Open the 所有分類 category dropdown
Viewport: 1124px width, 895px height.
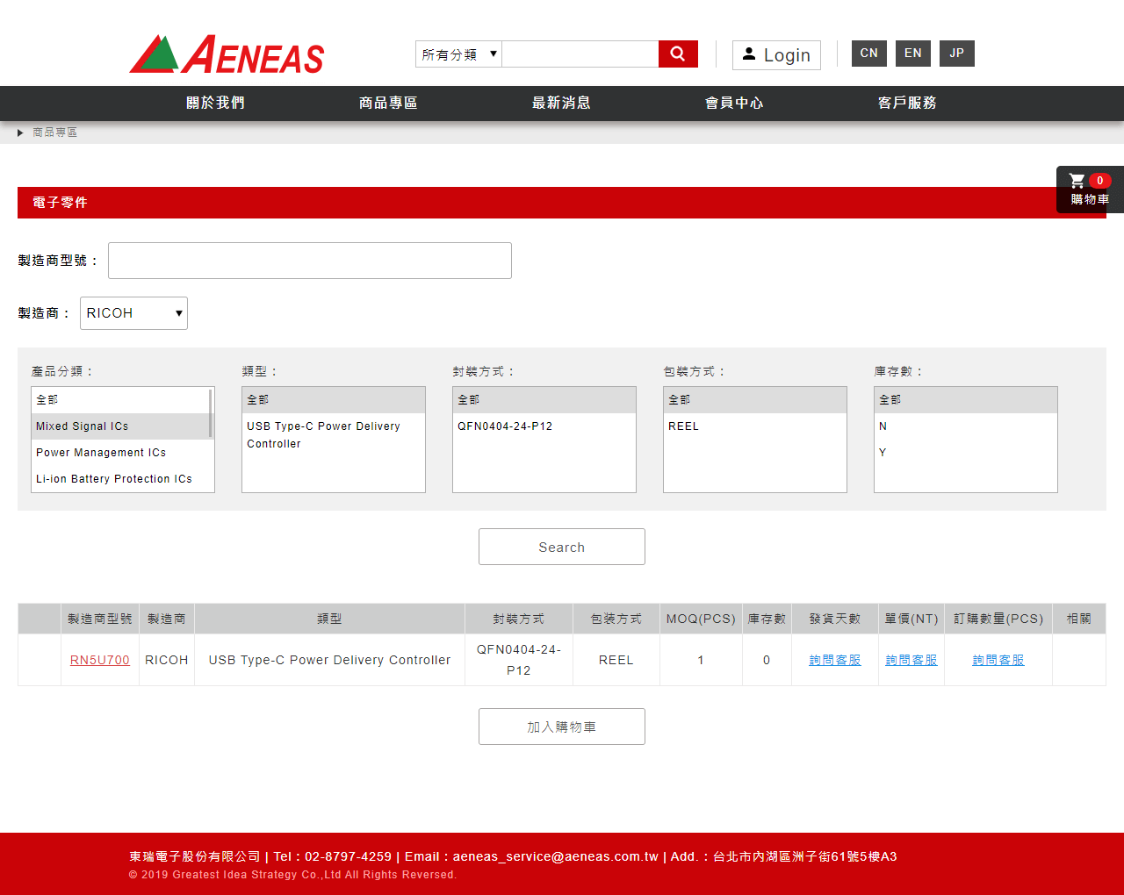pyautogui.click(x=458, y=54)
